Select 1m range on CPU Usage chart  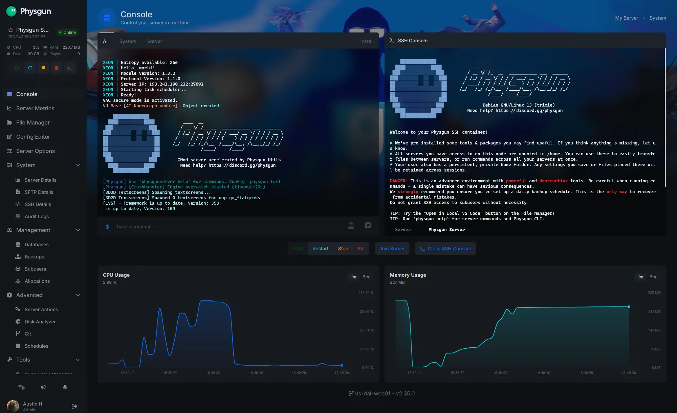[353, 277]
